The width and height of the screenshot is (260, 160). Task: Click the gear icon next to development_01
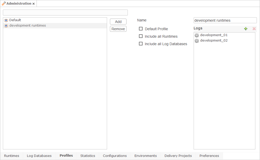pos(197,35)
